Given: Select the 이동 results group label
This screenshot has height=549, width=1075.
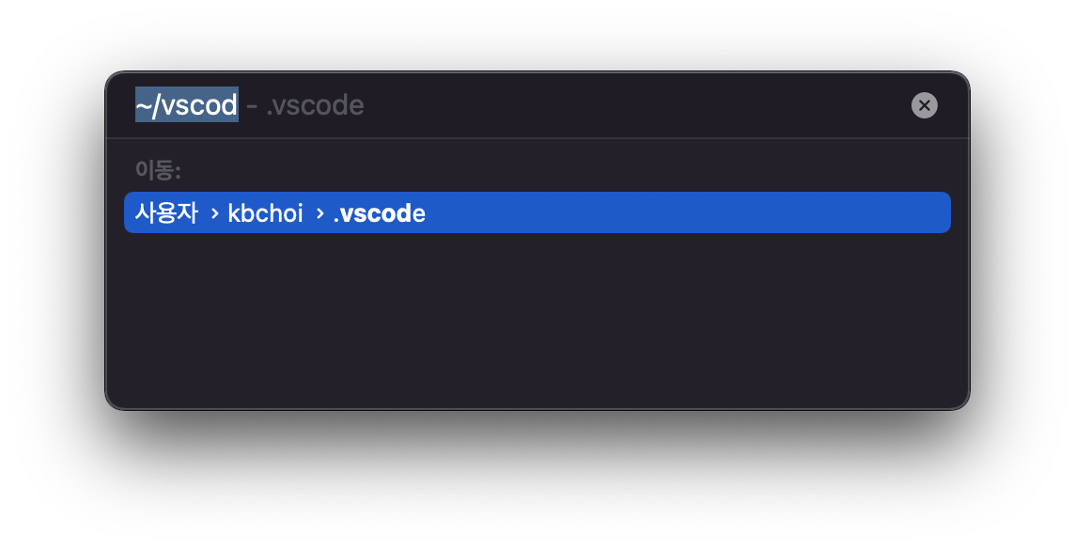Looking at the screenshot, I should [x=157, y=169].
